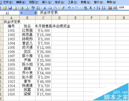Click the Open folder toolbar icon
This screenshot has width=129, height=101.
pos(5,8)
